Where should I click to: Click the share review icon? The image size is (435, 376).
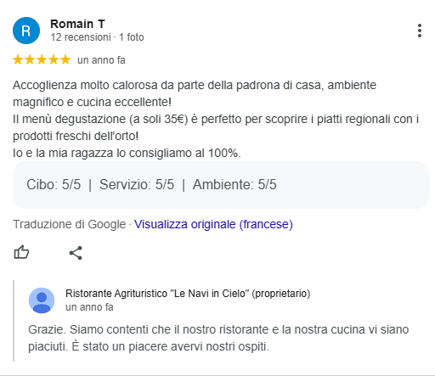click(x=76, y=253)
